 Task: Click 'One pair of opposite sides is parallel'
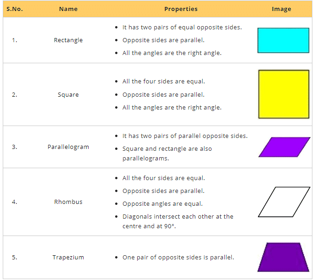pos(178,258)
